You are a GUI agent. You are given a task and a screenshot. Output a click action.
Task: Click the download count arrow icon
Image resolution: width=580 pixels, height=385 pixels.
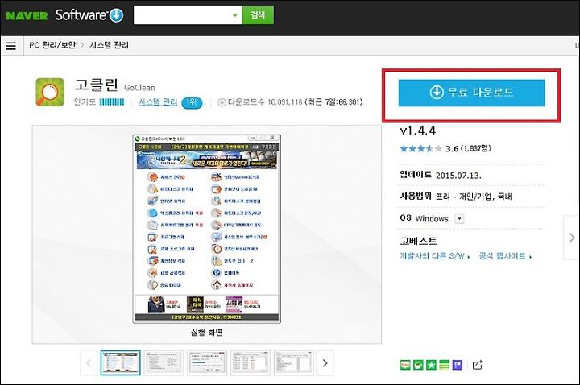click(x=222, y=102)
